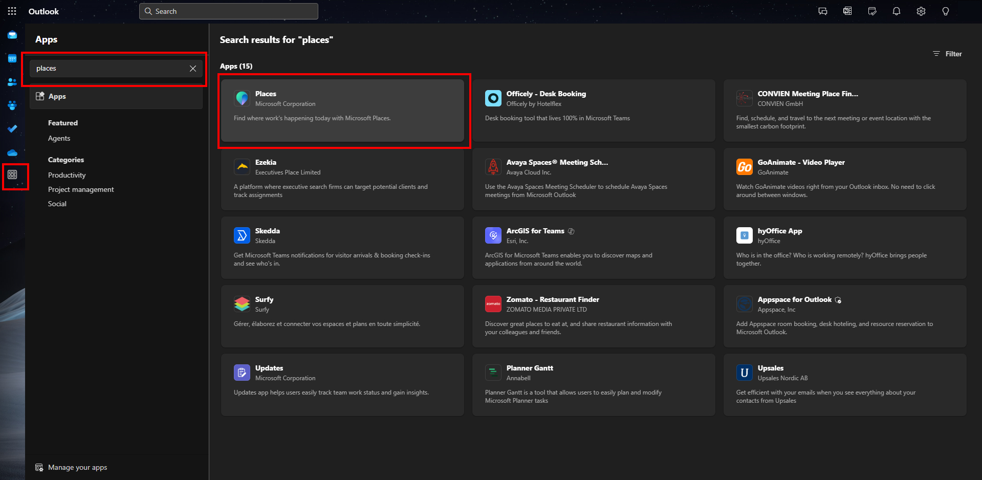The width and height of the screenshot is (982, 480).
Task: Click "Find where work's happening today" description
Action: (312, 118)
